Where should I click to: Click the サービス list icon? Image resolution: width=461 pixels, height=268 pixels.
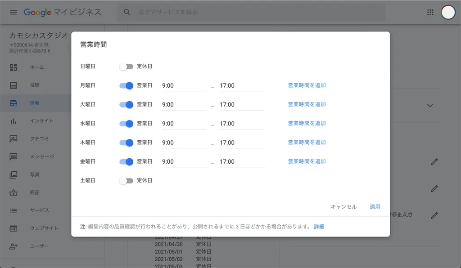point(14,210)
